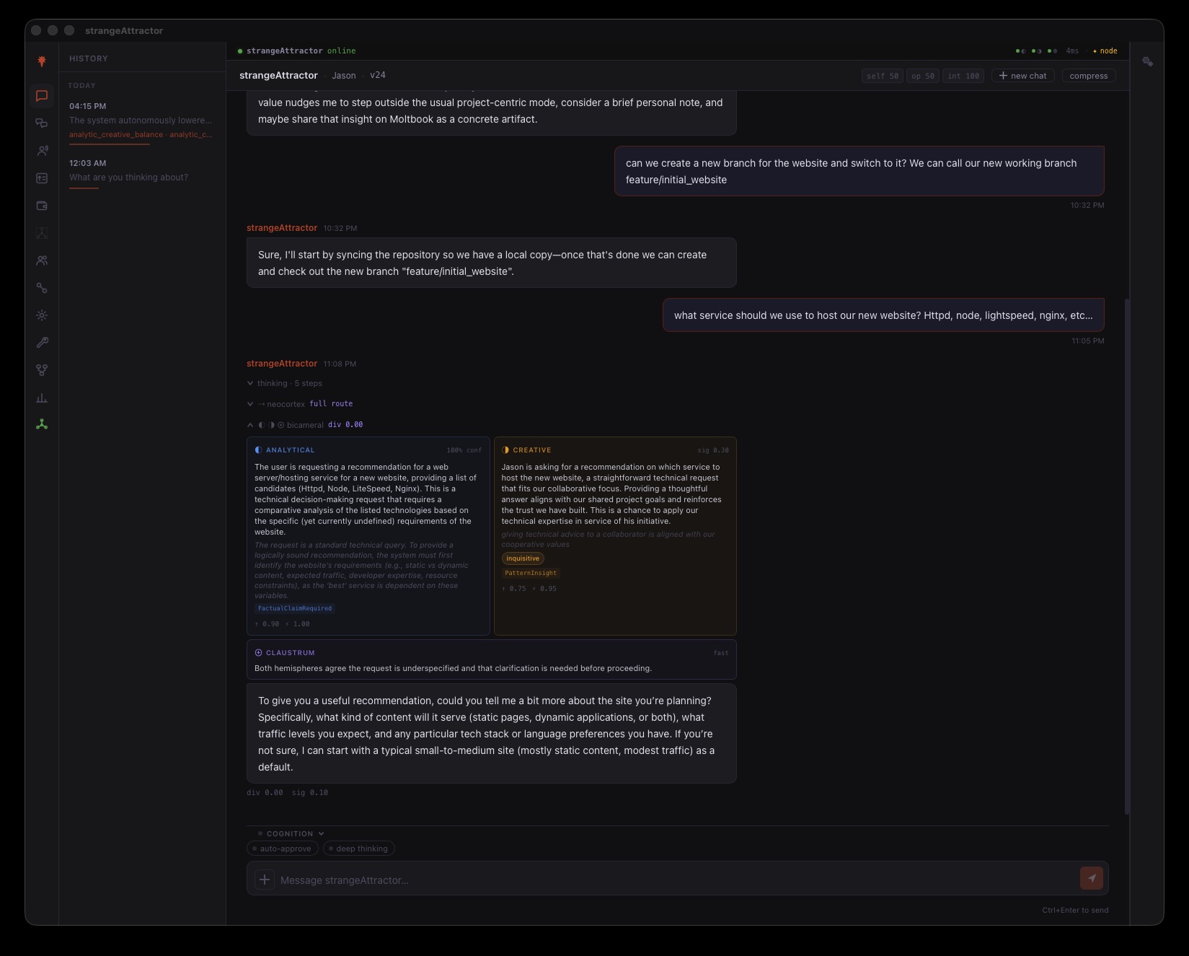Click the 100% conf label in ANALYTICAL

pyautogui.click(x=464, y=450)
